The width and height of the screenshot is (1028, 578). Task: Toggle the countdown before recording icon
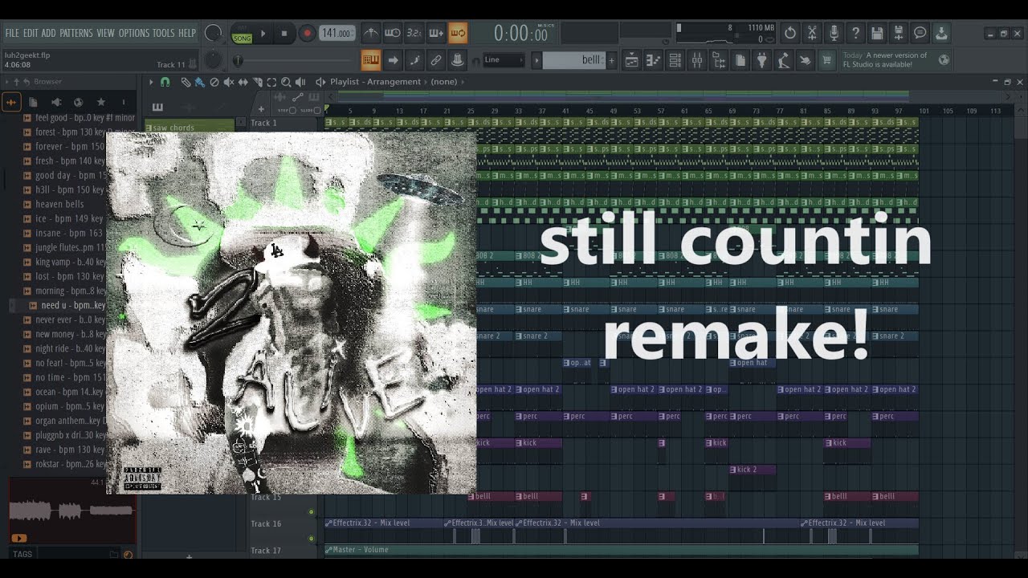[x=414, y=33]
